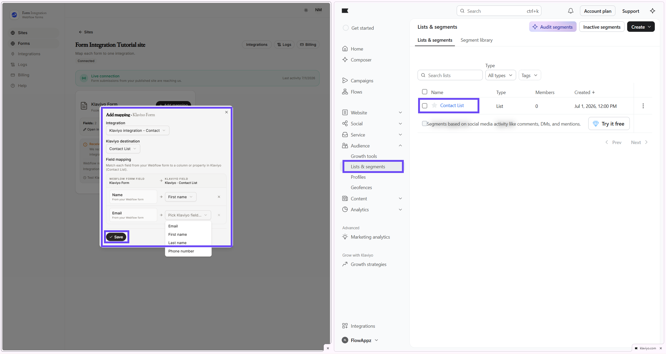Choose Last name from the field options
Image resolution: width=666 pixels, height=354 pixels.
point(188,243)
